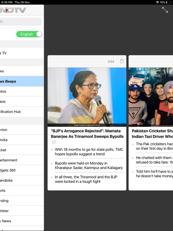Tap the 4/24 story counter

[111, 62]
